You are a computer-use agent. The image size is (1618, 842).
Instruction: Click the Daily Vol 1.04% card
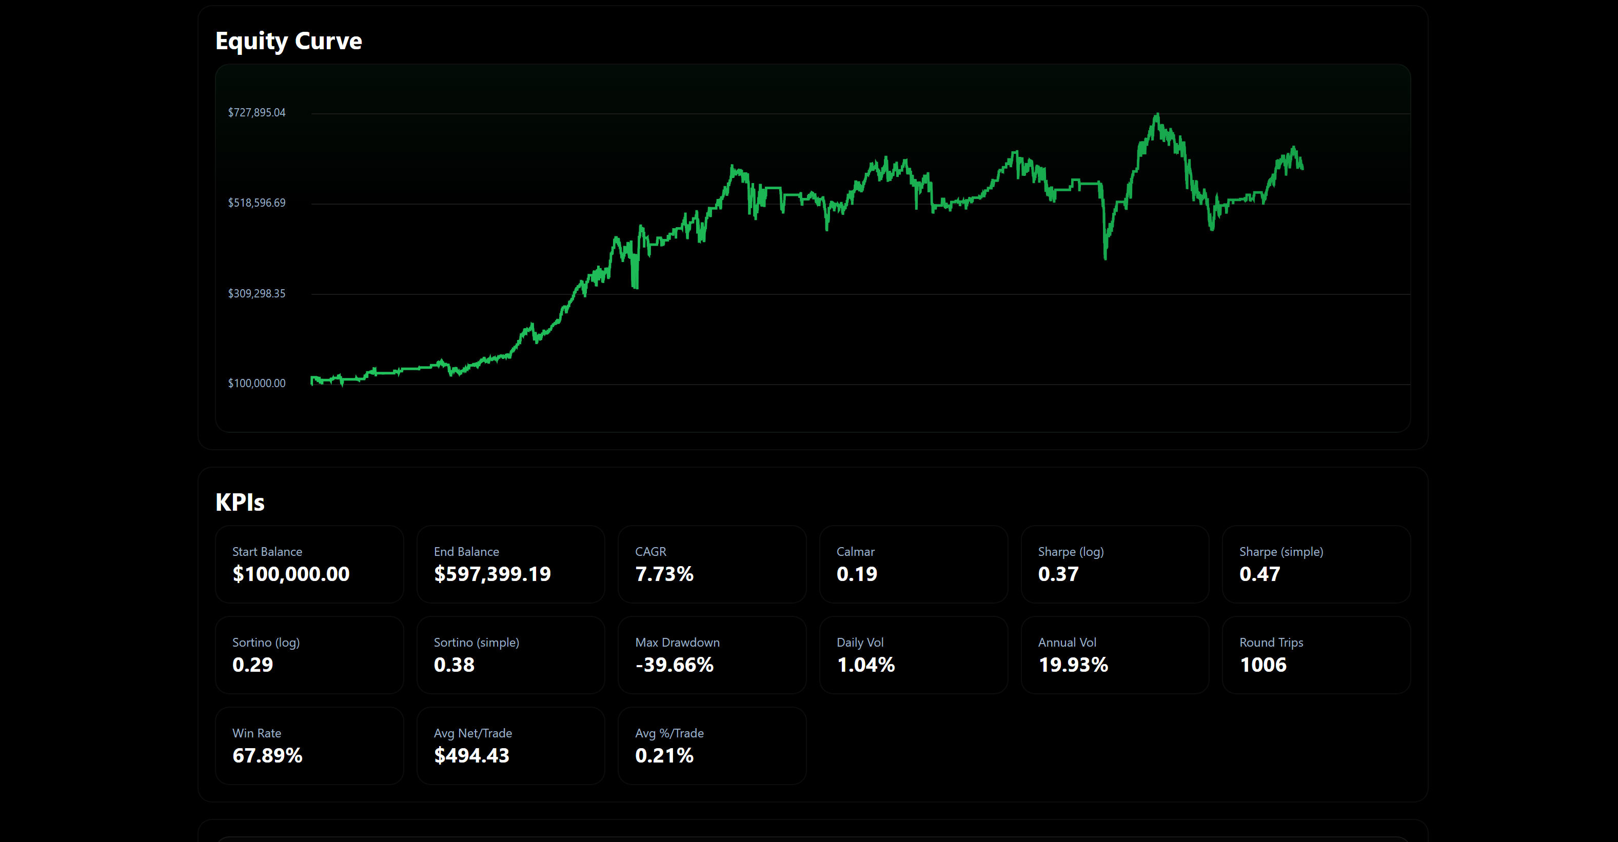click(913, 655)
